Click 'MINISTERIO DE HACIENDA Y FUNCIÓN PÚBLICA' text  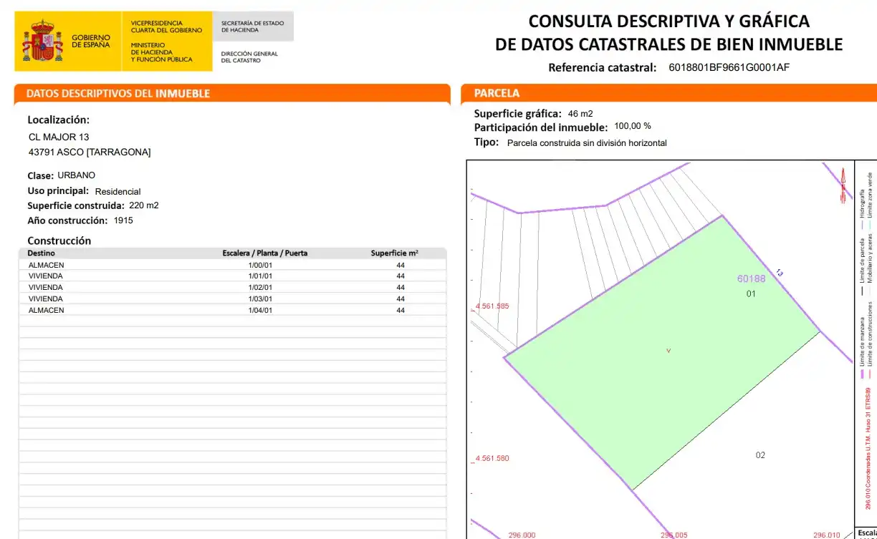(x=161, y=52)
